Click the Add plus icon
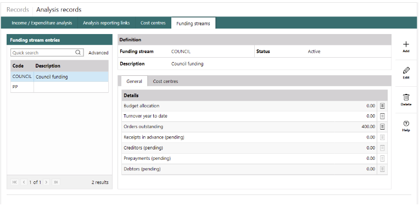The height and width of the screenshot is (206, 419). coord(406,44)
